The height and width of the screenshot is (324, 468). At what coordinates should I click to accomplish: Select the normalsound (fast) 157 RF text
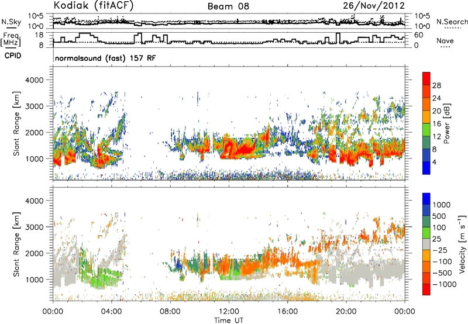pos(105,58)
